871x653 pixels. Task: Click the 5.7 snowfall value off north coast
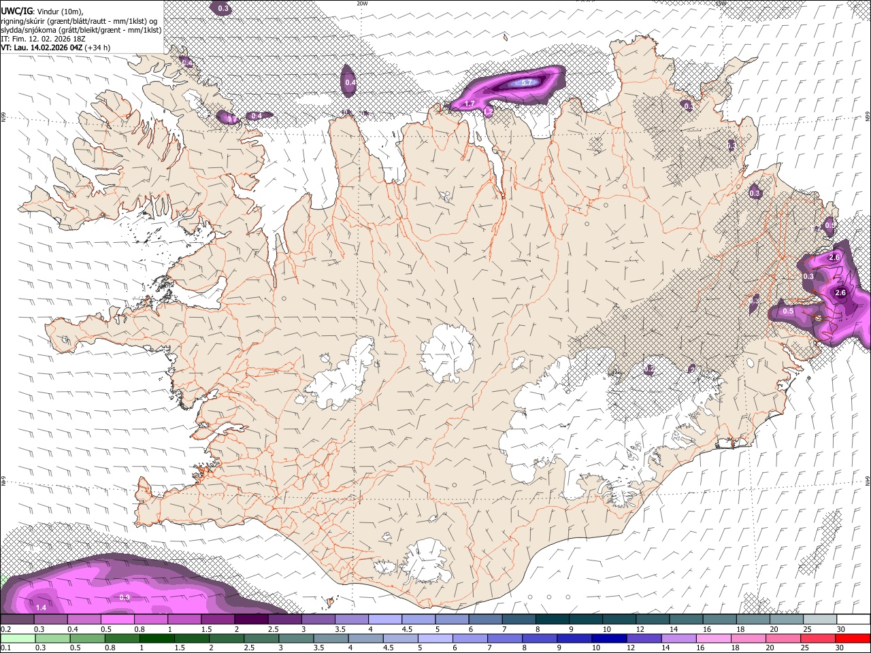(527, 82)
